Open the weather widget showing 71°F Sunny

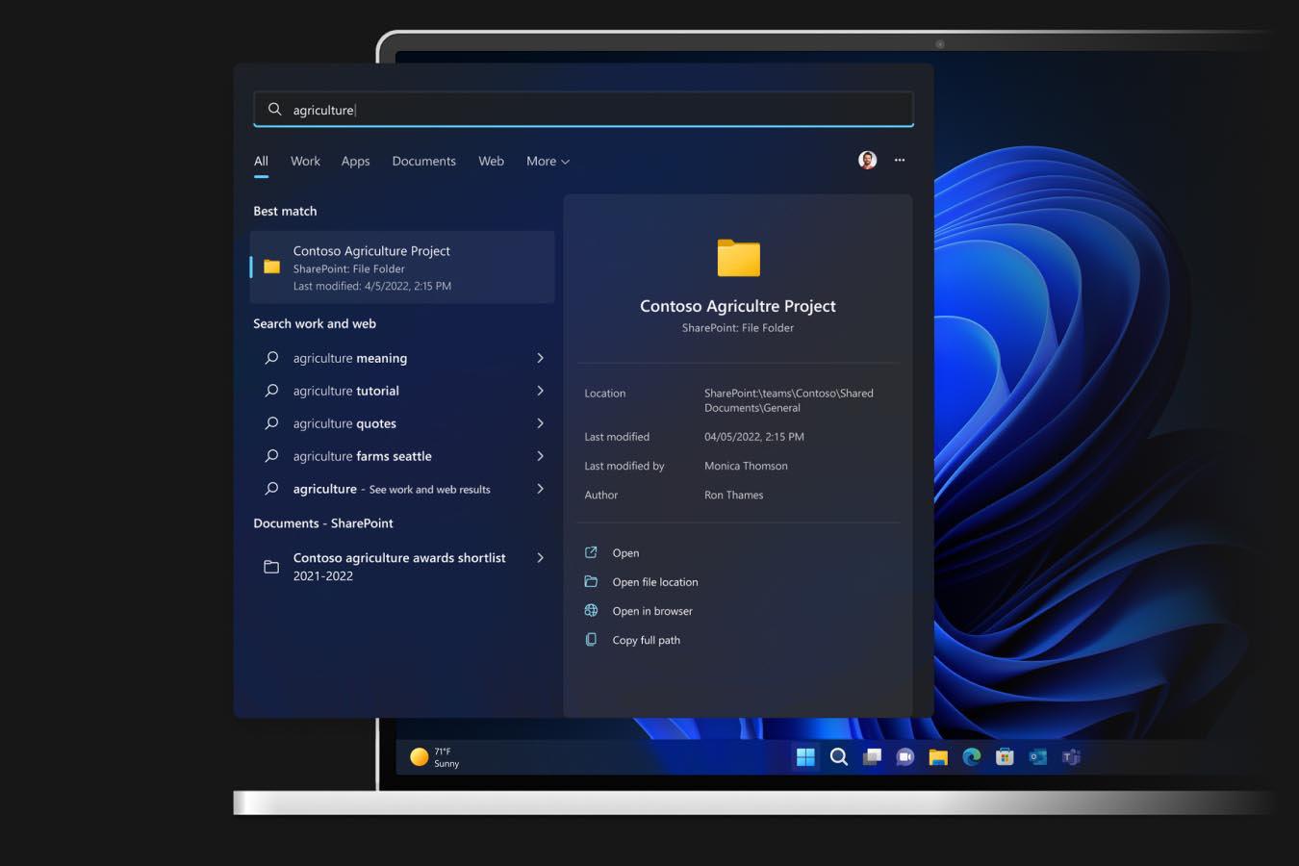click(435, 757)
